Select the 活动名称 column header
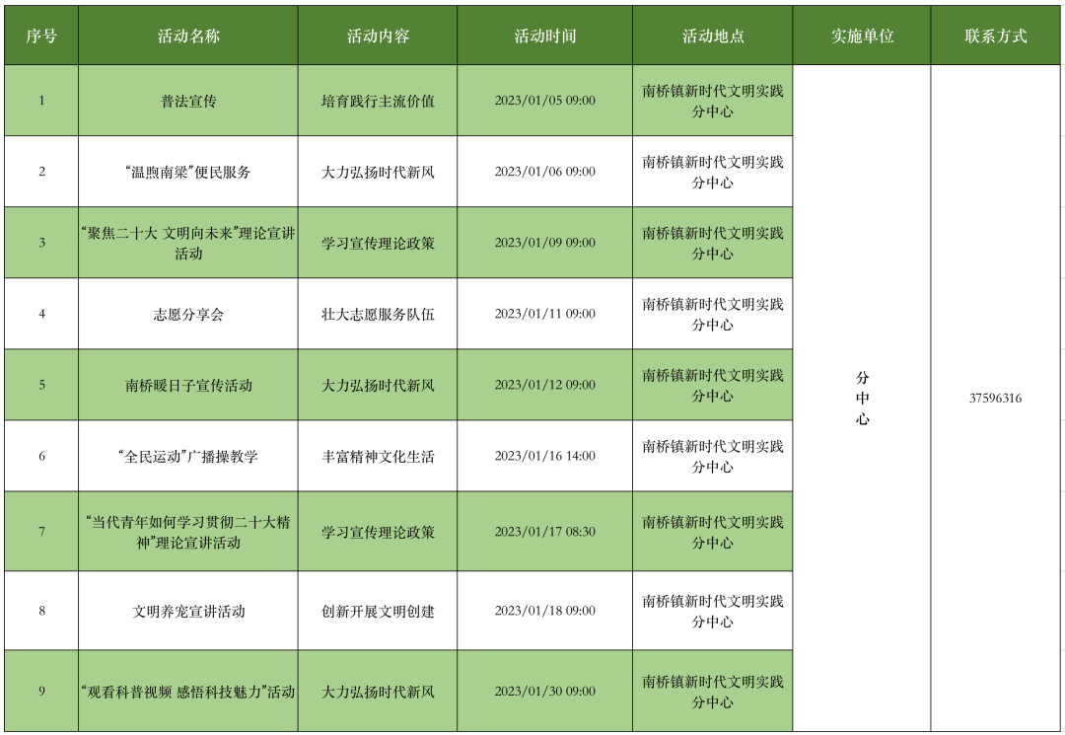 pos(186,33)
